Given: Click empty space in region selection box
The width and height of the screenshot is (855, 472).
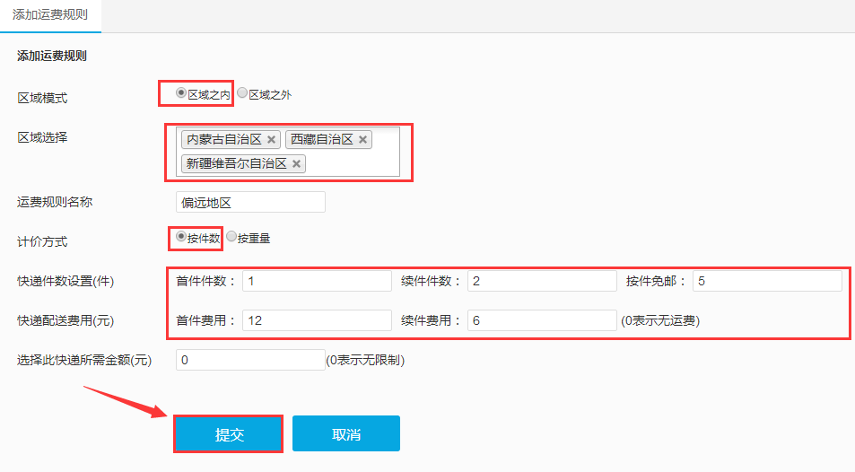Looking at the screenshot, I should click(x=354, y=164).
